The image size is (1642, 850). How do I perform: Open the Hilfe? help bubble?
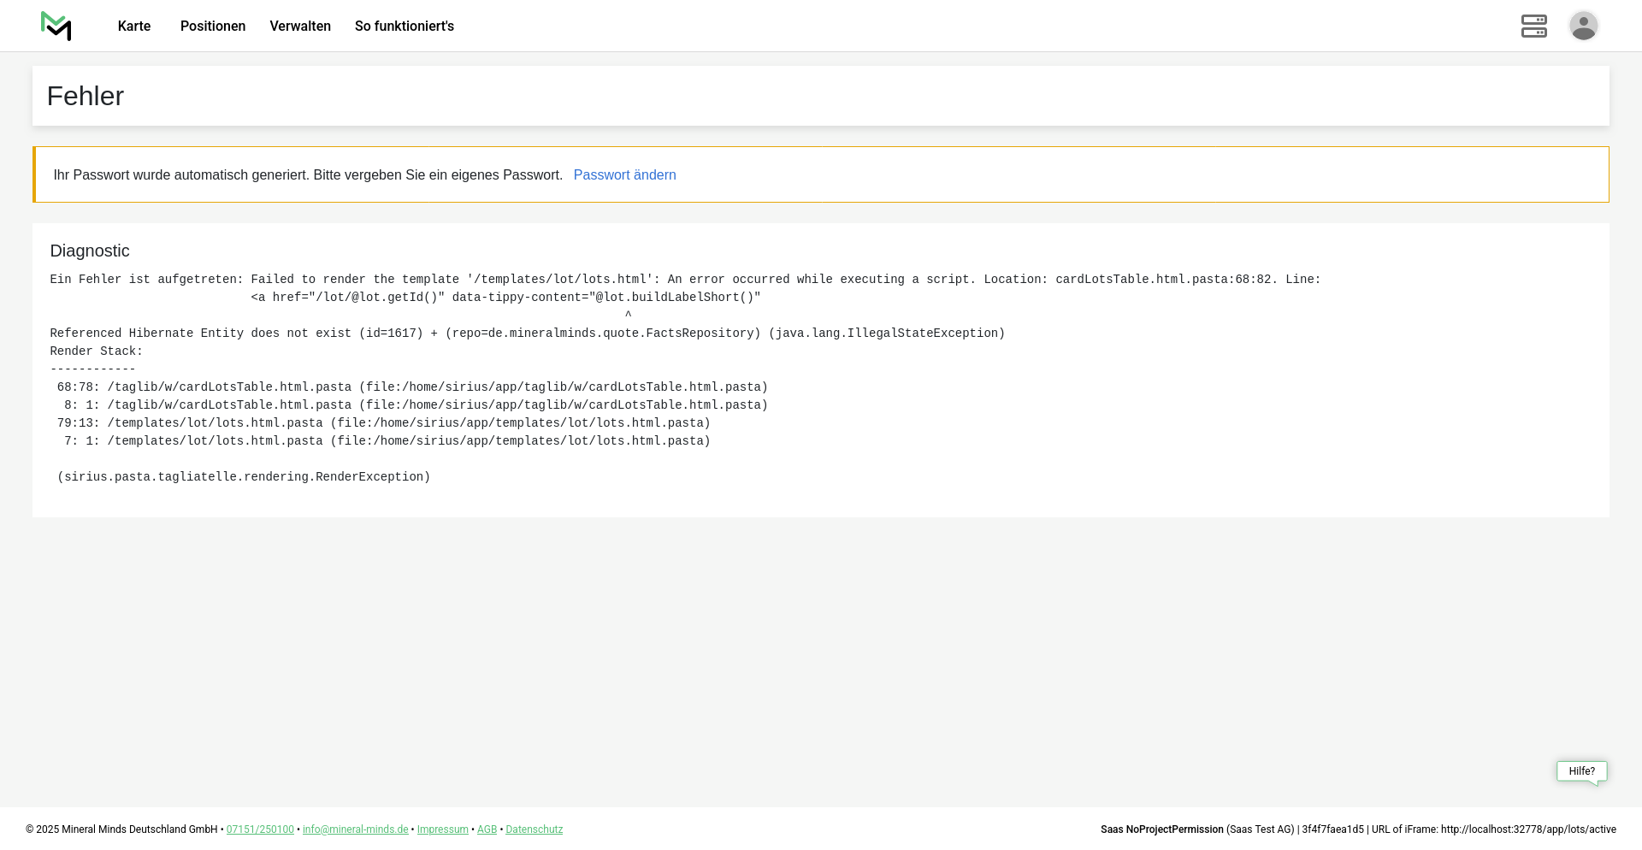click(x=1581, y=771)
